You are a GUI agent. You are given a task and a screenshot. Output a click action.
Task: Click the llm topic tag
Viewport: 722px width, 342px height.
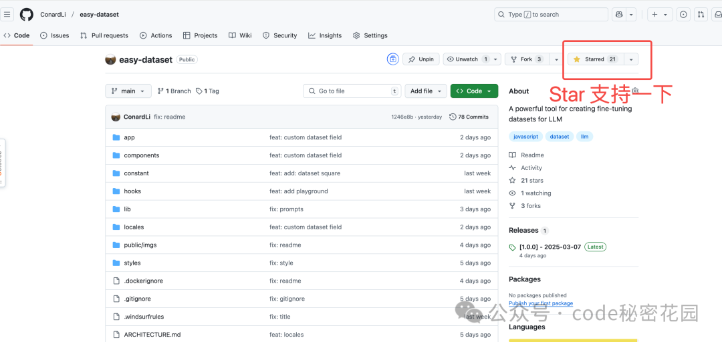[x=585, y=137]
